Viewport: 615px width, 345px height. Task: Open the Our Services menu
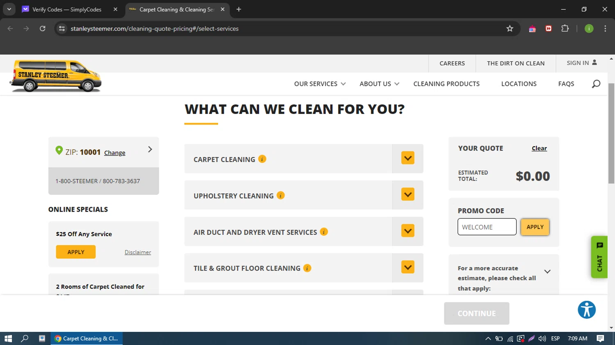[320, 84]
